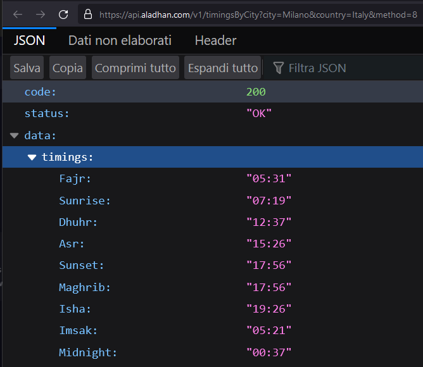This screenshot has width=423, height=367.
Task: Select the timings key label
Action: click(x=68, y=157)
